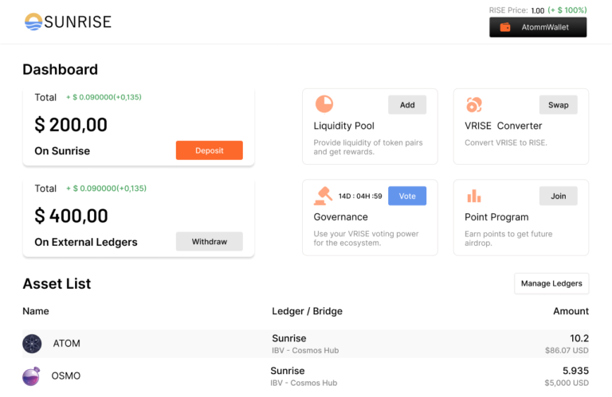
Task: Click the $5,000 USD value
Action: pos(567,383)
